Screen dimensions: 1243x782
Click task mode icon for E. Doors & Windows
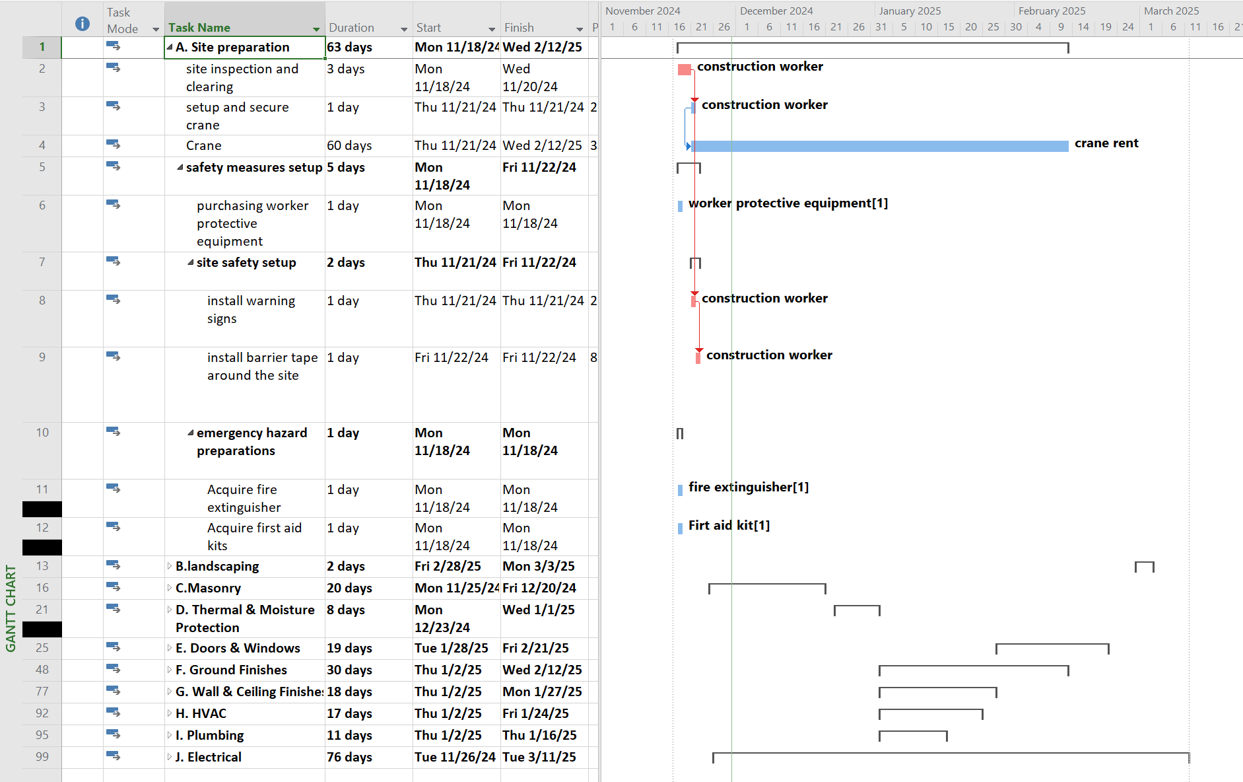(114, 647)
